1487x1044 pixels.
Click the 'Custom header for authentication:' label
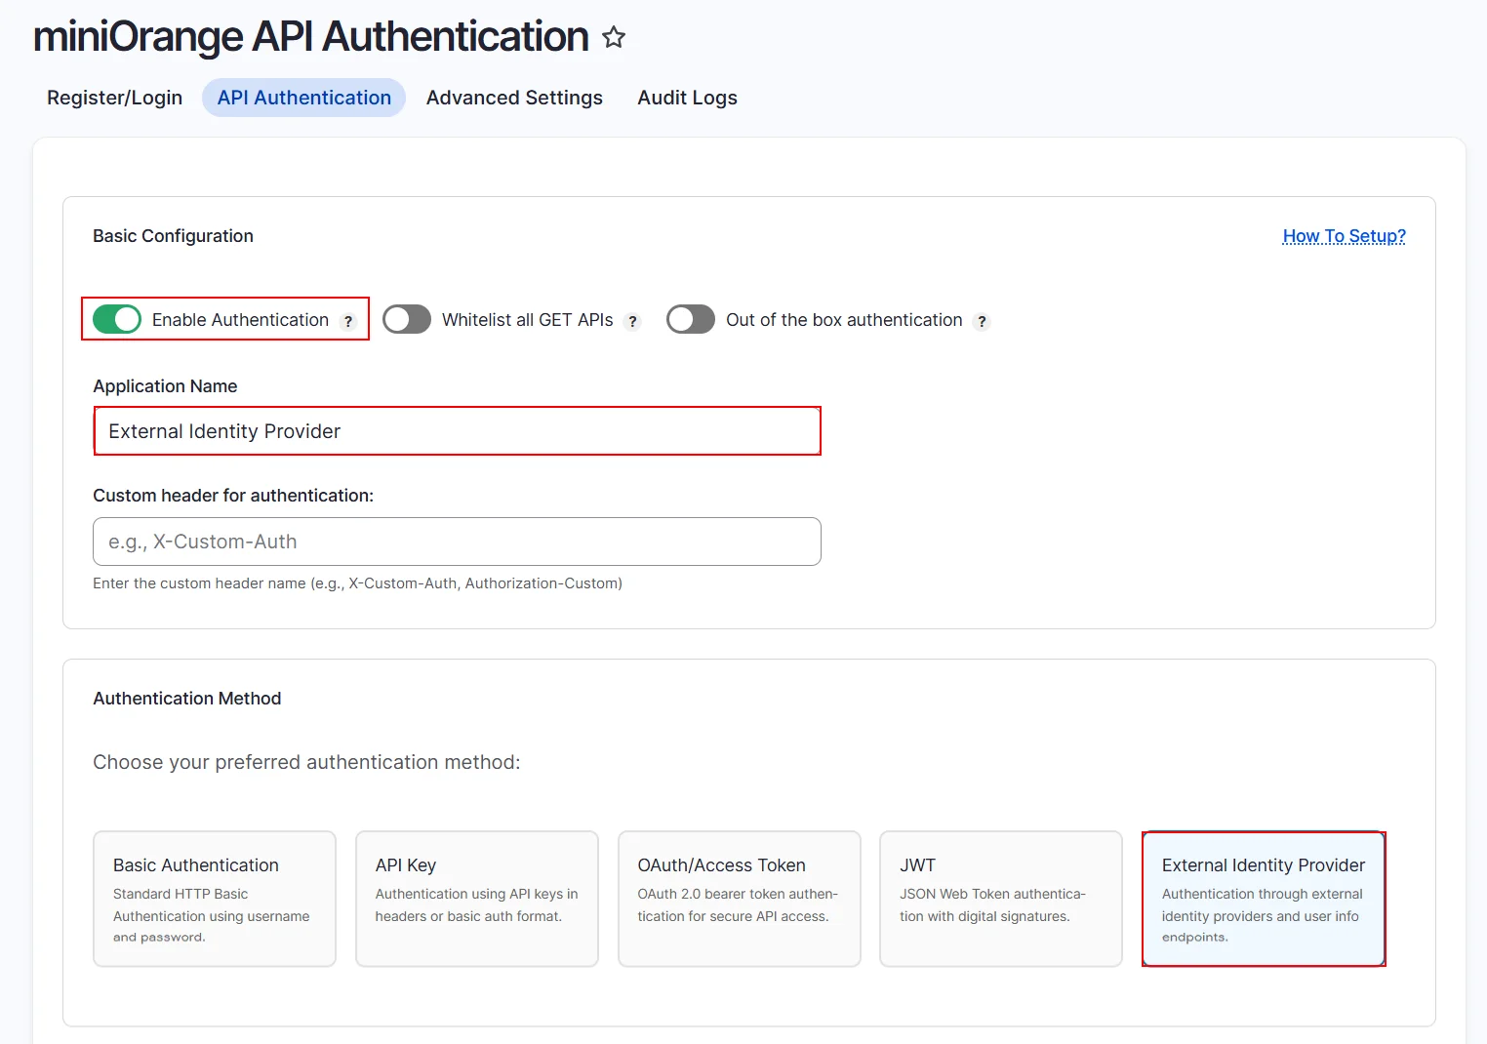pos(233,496)
